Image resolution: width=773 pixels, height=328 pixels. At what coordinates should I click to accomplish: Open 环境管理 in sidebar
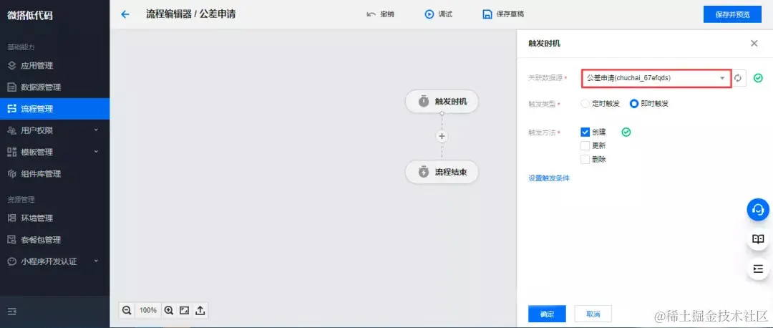click(x=54, y=218)
